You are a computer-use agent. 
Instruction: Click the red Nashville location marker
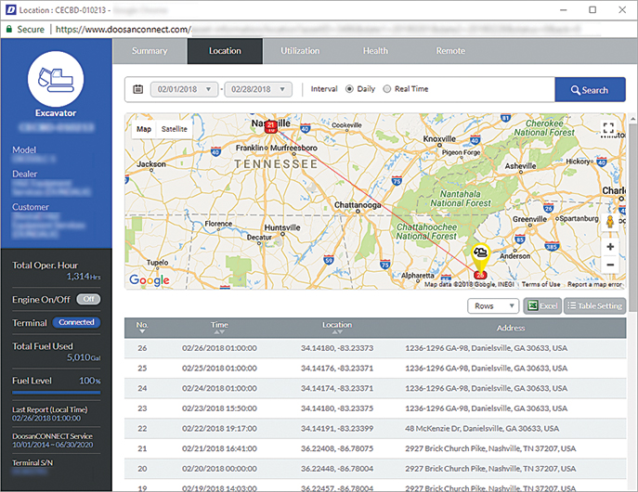(270, 127)
